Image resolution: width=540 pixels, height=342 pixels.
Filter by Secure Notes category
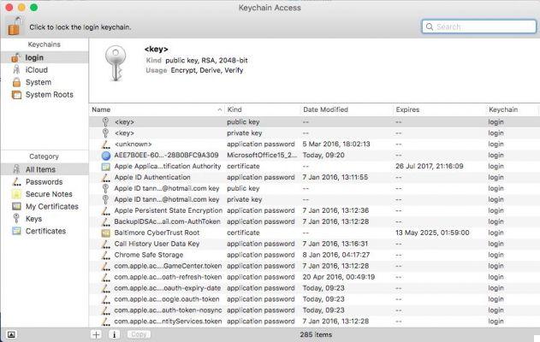(45, 194)
